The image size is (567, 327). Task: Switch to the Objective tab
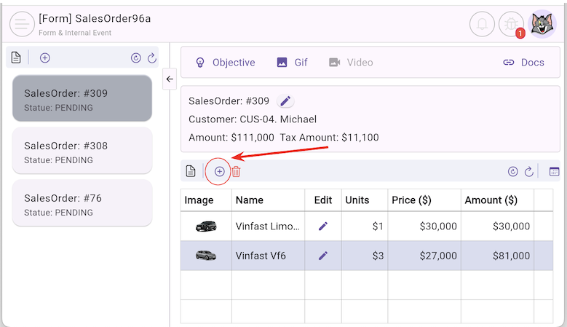coord(226,63)
